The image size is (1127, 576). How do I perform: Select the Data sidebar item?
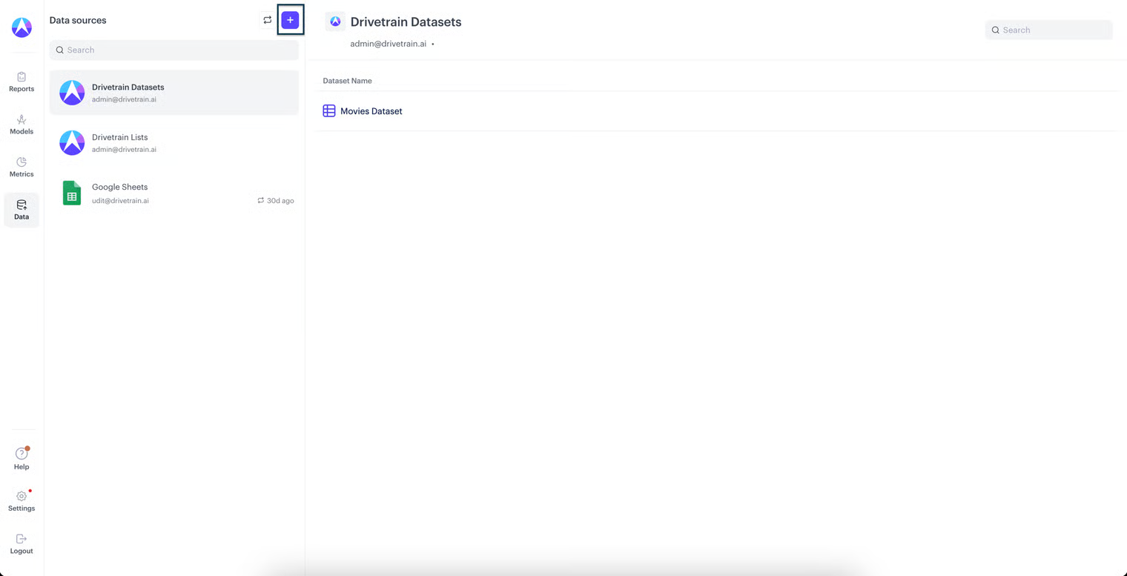coord(22,210)
